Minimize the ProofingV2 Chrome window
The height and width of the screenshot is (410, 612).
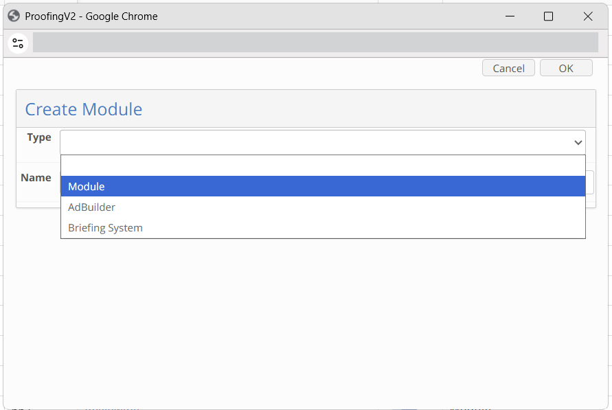(510, 16)
